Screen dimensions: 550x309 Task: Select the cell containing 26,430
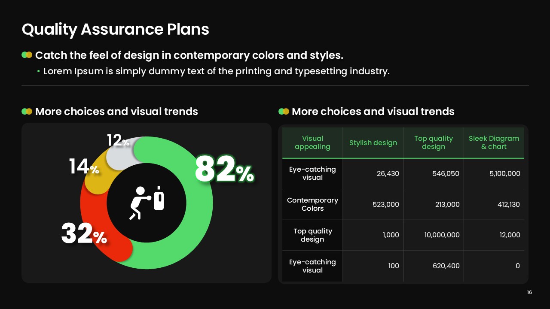[373, 174]
